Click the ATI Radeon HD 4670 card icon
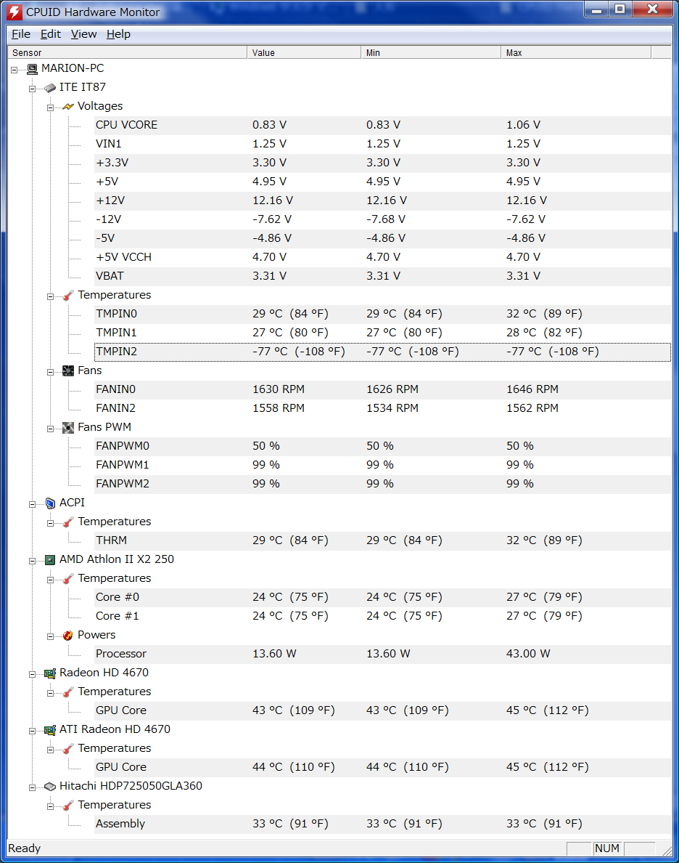The height and width of the screenshot is (863, 679). tap(50, 730)
